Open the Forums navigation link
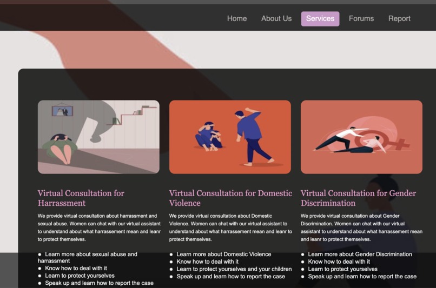Viewport: 436px width, 288px height. coord(361,18)
